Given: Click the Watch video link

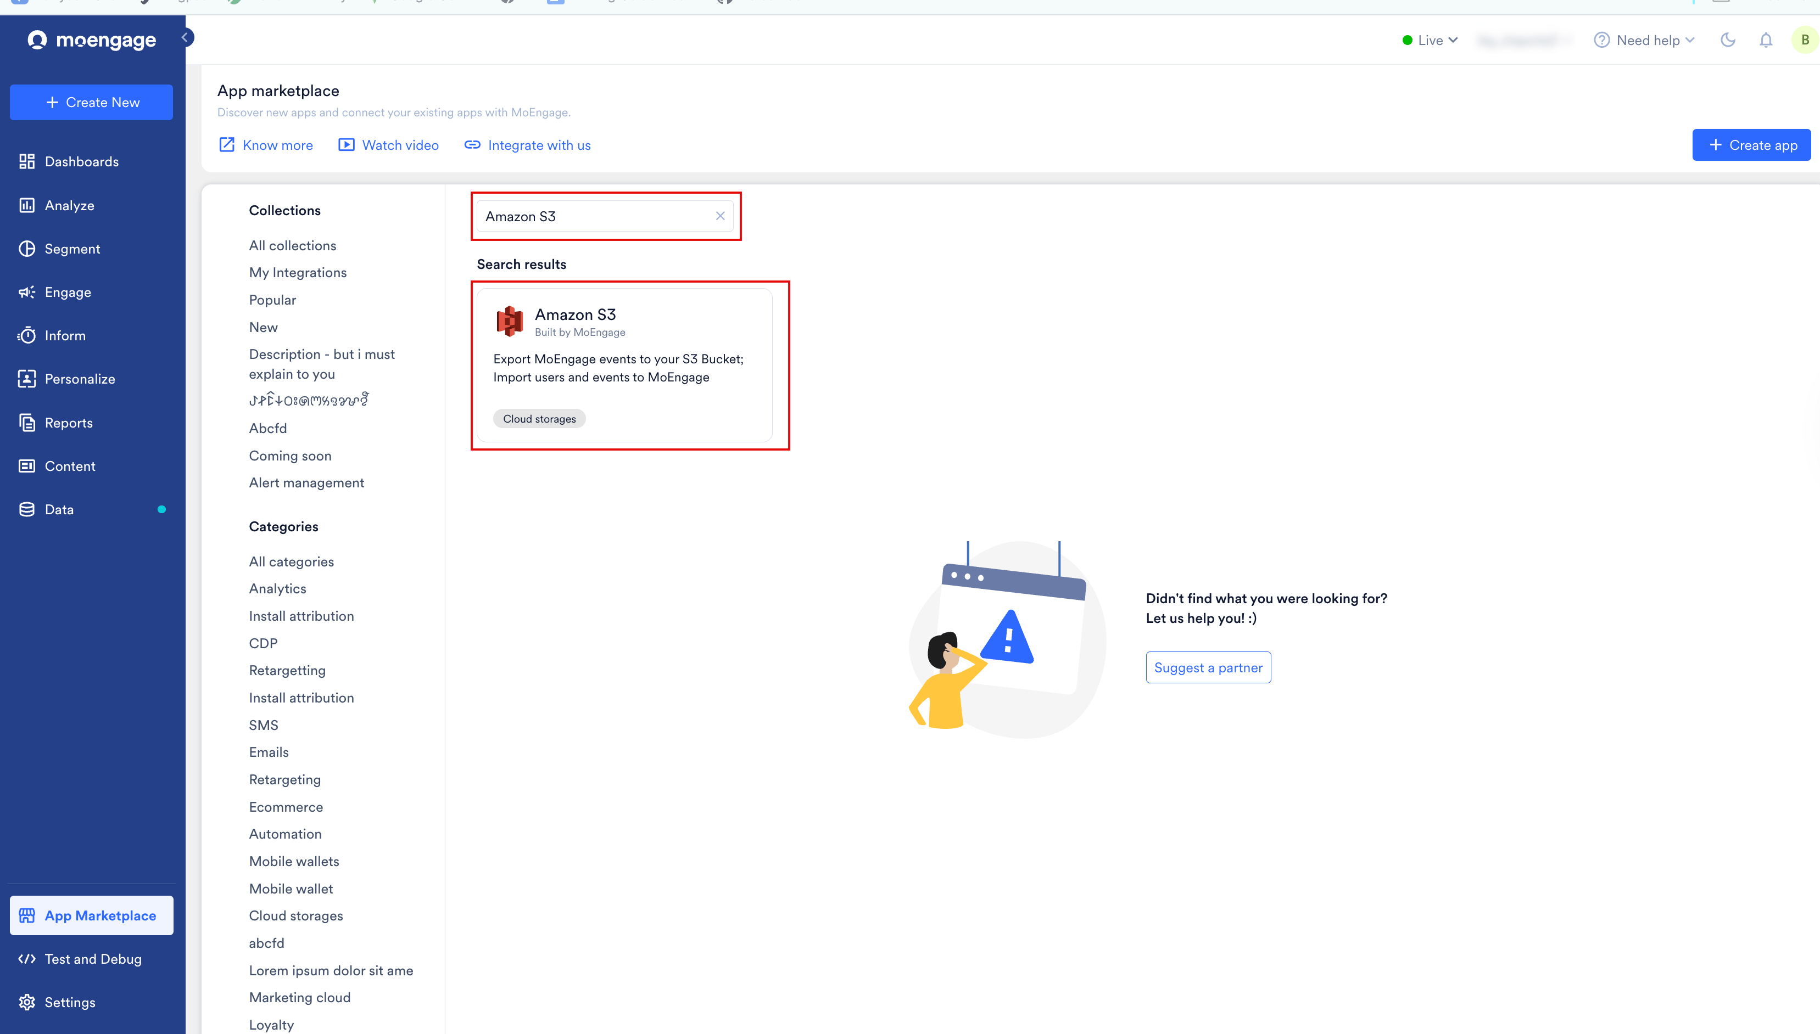Looking at the screenshot, I should 389,145.
